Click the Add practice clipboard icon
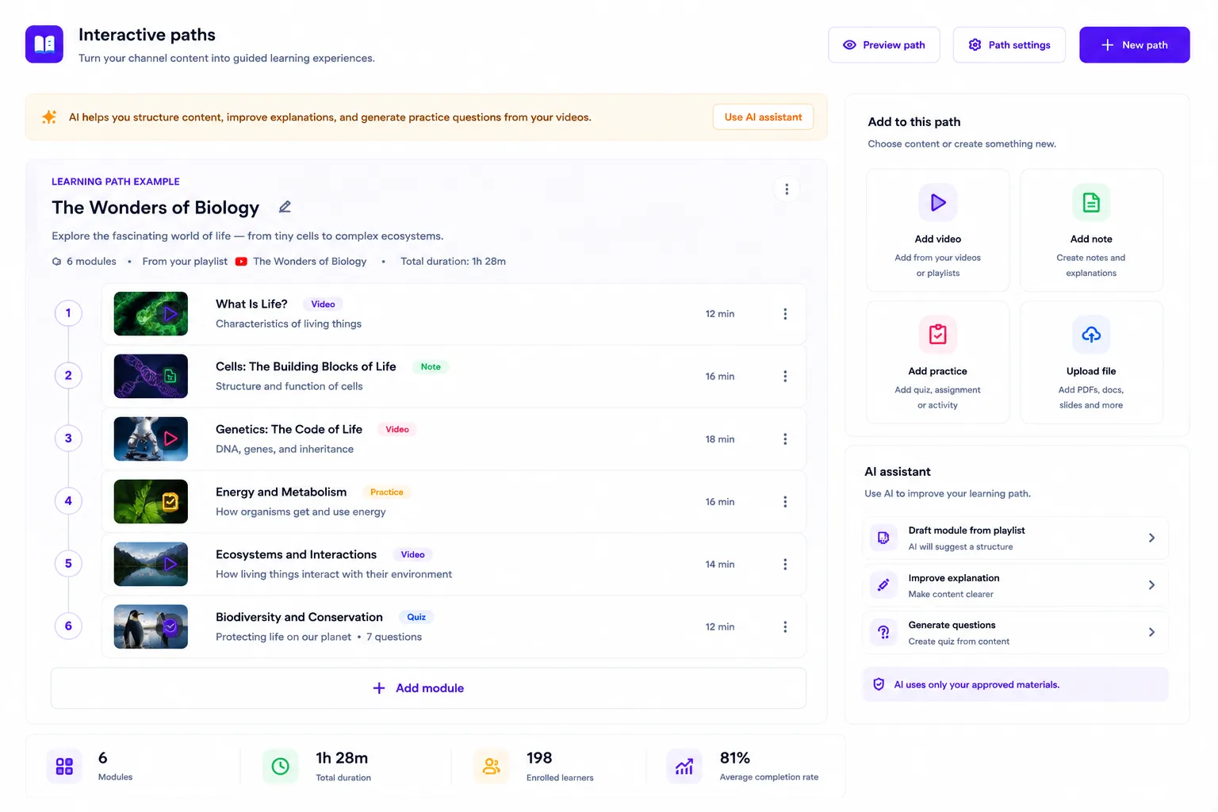This screenshot has width=1218, height=812. pyautogui.click(x=937, y=335)
